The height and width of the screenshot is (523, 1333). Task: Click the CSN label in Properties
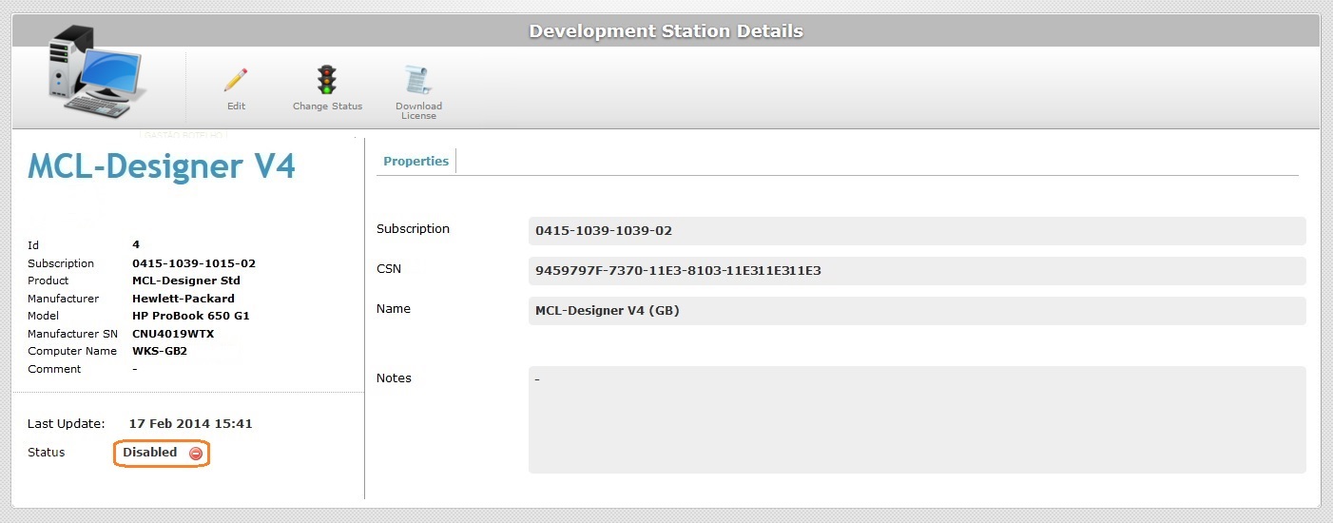[x=389, y=269]
